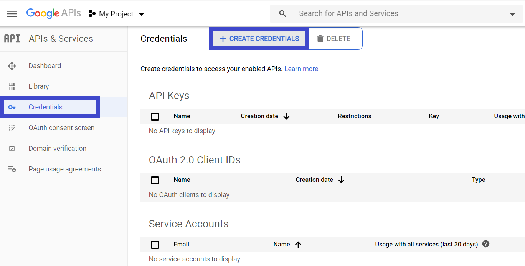Click the Page usage agreements gear icon
This screenshot has height=266, width=525.
12,169
